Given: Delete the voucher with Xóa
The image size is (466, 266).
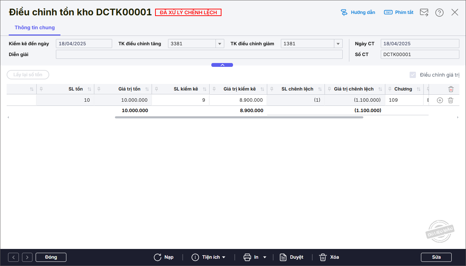Looking at the screenshot, I should coord(329,257).
